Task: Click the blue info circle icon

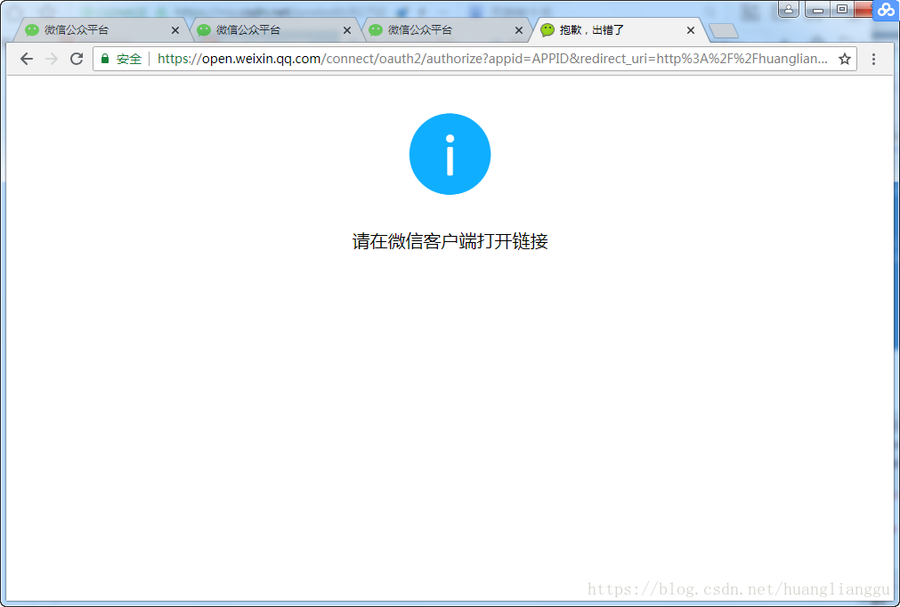Action: pyautogui.click(x=450, y=154)
